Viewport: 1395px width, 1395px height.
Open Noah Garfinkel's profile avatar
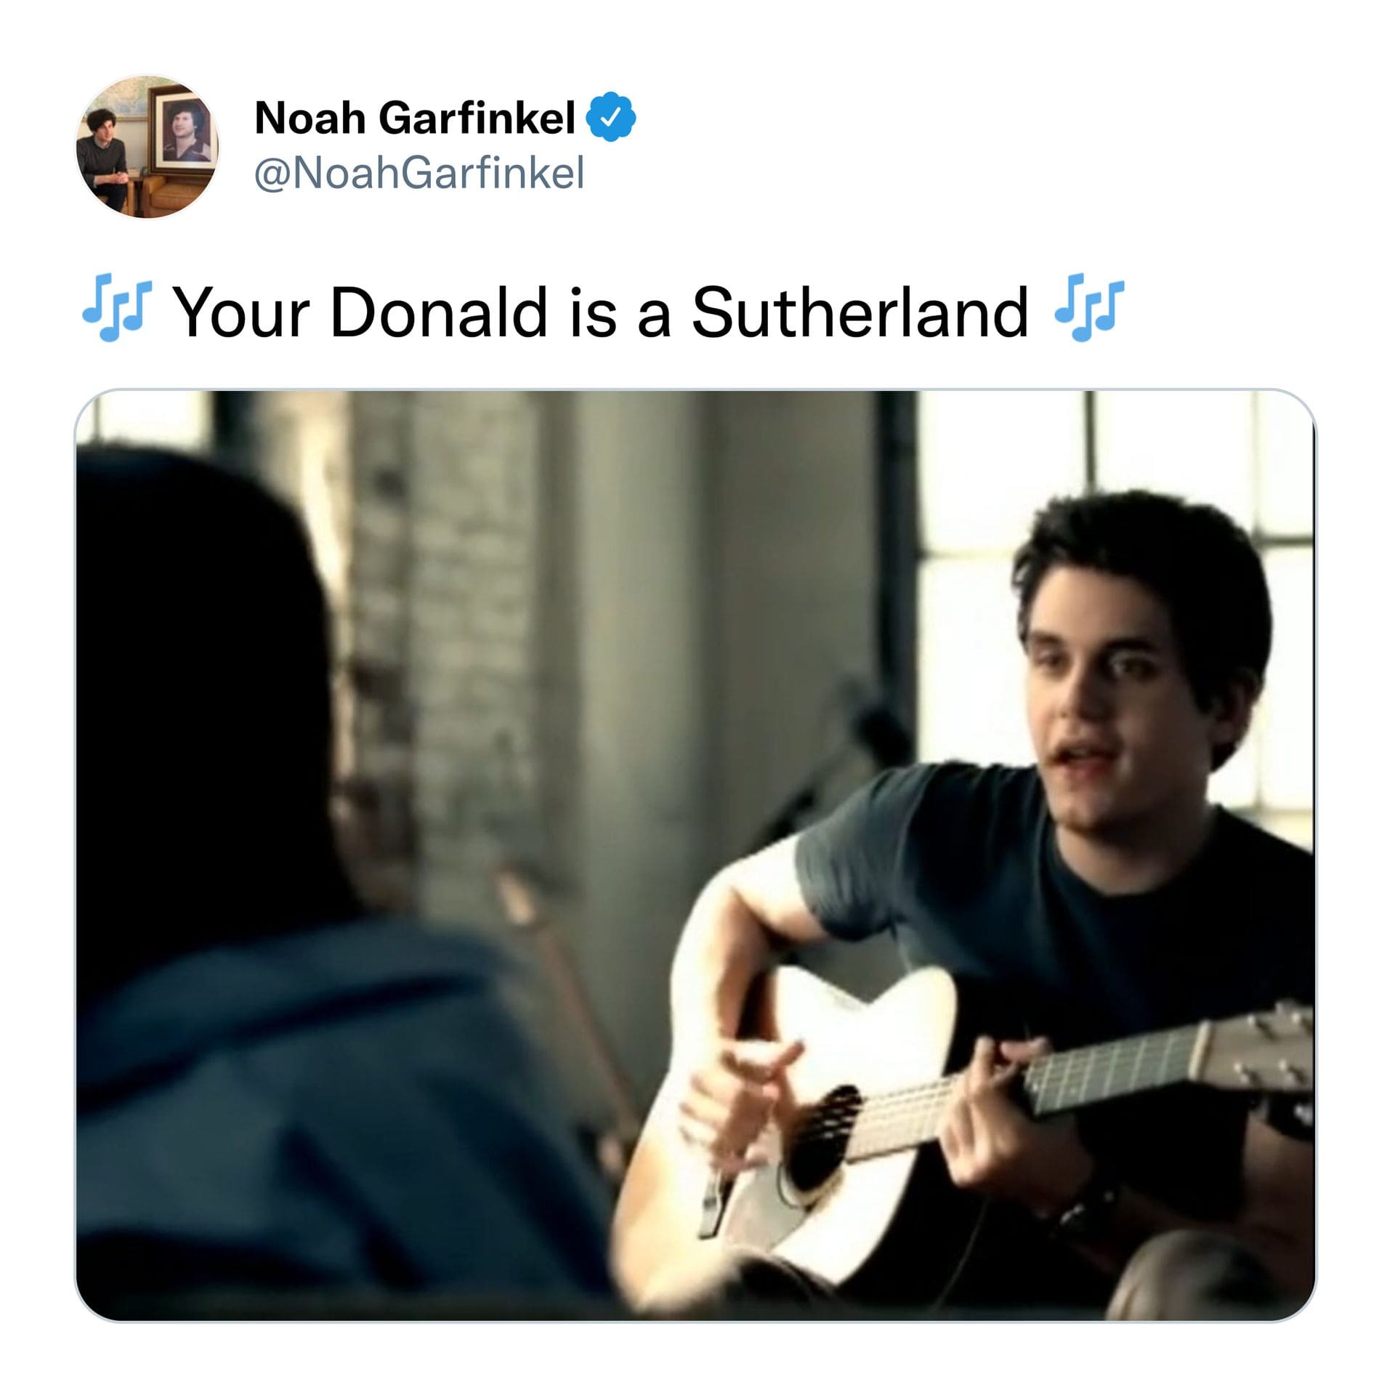tap(147, 146)
